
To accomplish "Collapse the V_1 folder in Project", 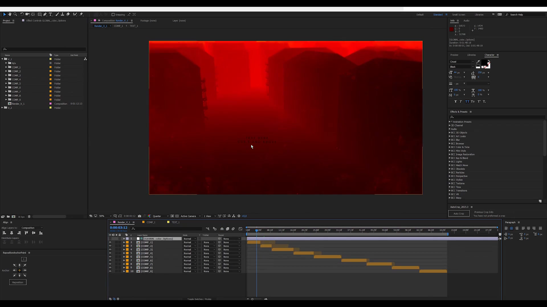I will pyautogui.click(x=2, y=59).
